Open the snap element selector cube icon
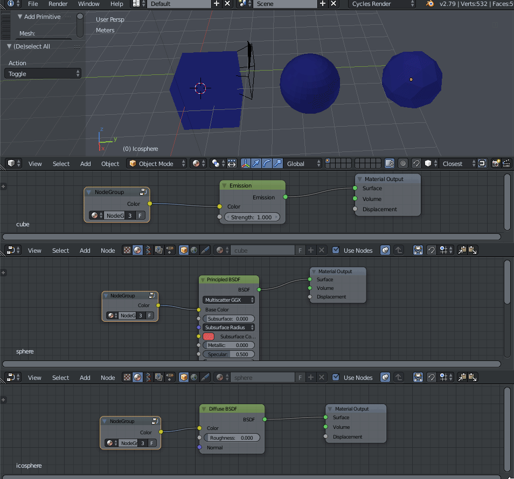 tap(430, 163)
